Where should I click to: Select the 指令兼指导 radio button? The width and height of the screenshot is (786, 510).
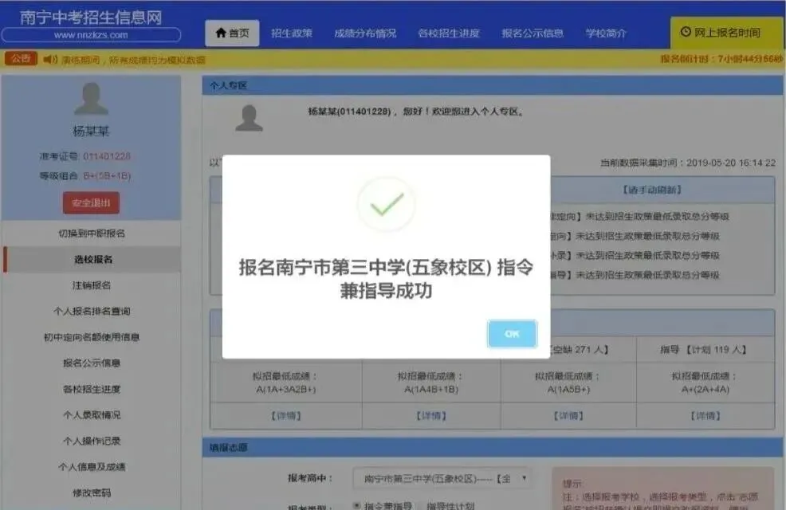point(356,506)
